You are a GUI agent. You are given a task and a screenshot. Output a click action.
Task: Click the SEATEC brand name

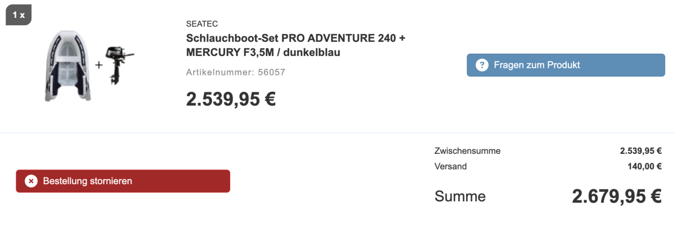[202, 23]
